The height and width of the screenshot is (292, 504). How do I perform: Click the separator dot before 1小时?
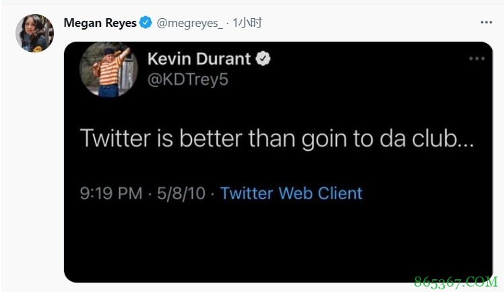pos(228,23)
